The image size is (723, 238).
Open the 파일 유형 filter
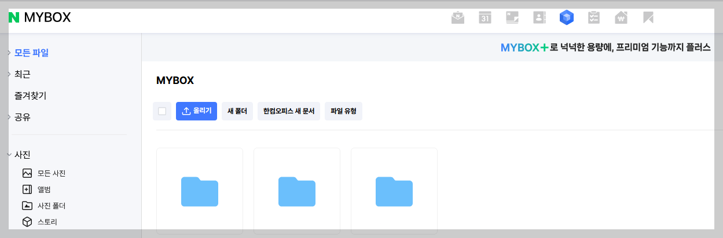click(343, 111)
